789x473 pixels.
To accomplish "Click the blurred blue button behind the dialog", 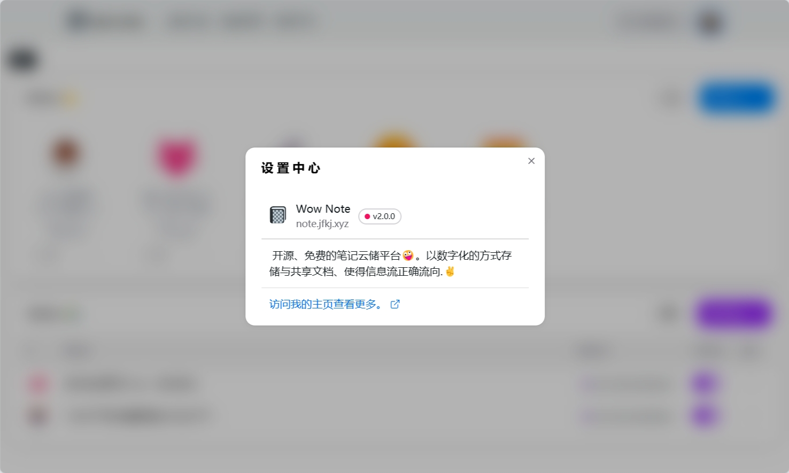I will (737, 98).
